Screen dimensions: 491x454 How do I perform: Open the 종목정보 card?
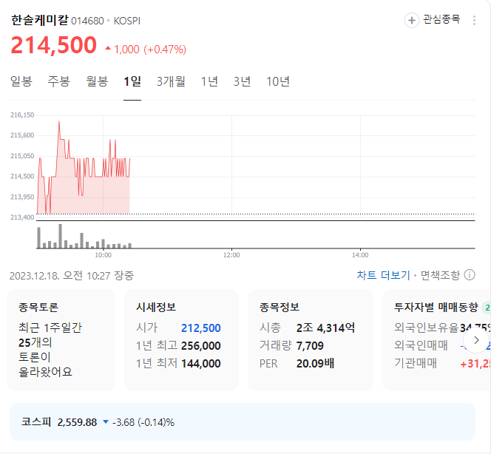pyautogui.click(x=311, y=340)
